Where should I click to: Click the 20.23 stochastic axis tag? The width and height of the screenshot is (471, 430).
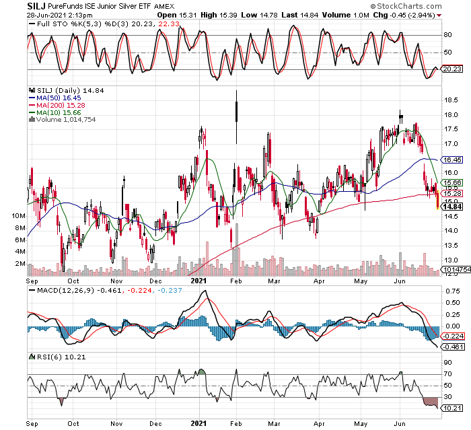[452, 69]
